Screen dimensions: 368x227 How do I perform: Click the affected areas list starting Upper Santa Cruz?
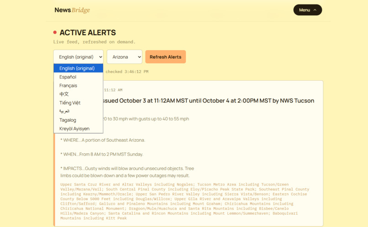(185, 201)
